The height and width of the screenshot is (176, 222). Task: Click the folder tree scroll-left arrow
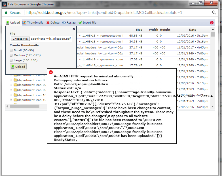(x=7, y=106)
